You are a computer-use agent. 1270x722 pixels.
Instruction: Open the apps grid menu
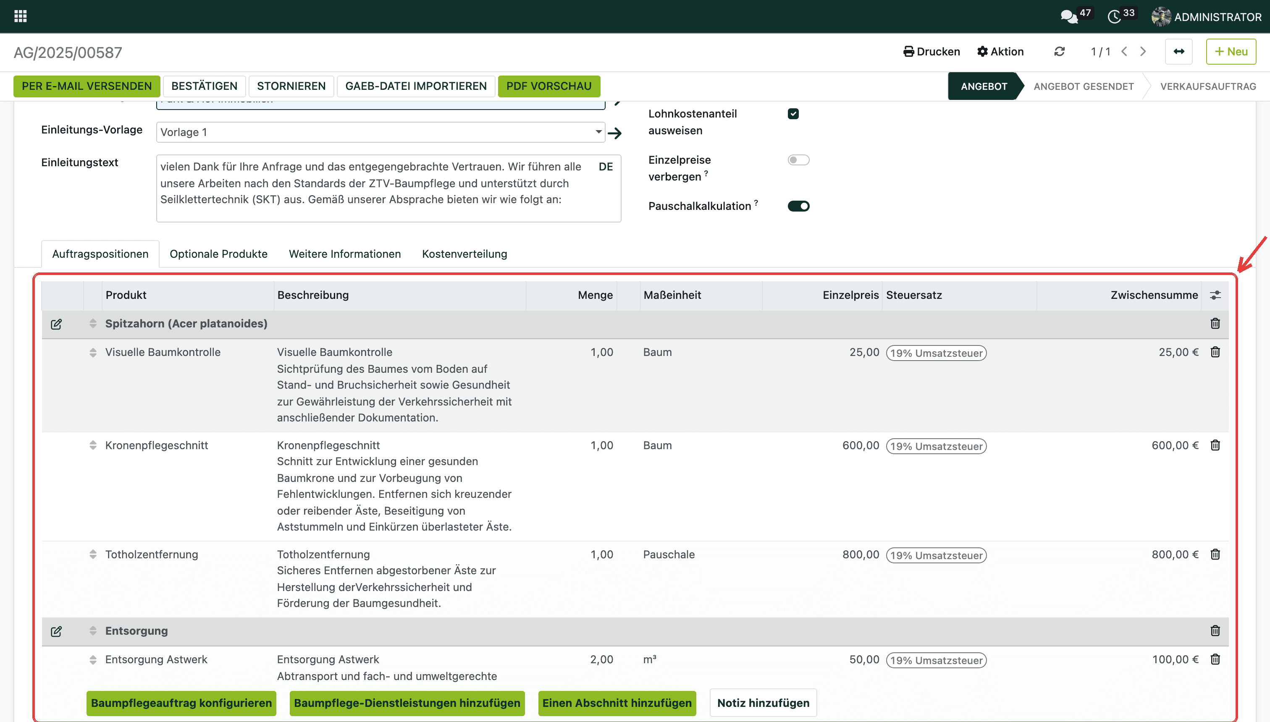point(20,16)
